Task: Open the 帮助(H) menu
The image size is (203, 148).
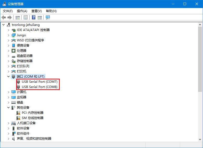Action: click(51, 11)
